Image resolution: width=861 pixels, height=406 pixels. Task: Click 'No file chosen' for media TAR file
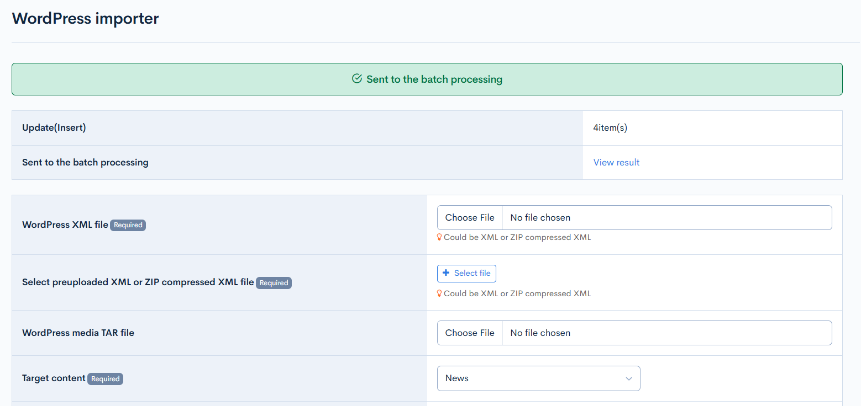(x=540, y=333)
